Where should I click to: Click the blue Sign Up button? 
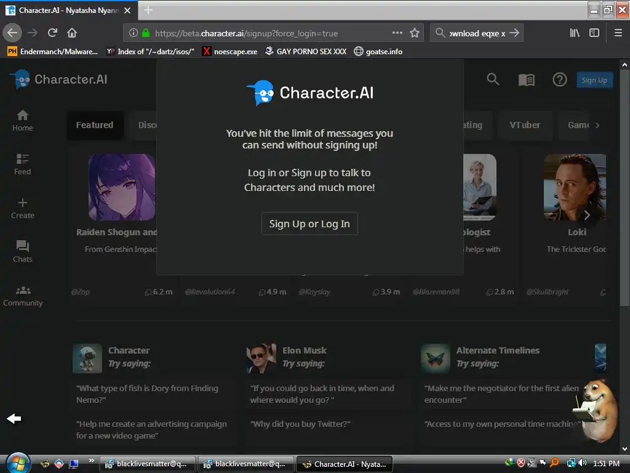(x=594, y=80)
